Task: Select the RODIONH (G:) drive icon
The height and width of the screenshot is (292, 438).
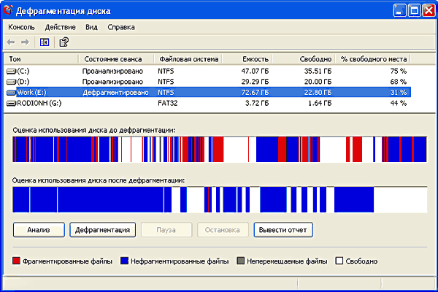Action: 10,104
